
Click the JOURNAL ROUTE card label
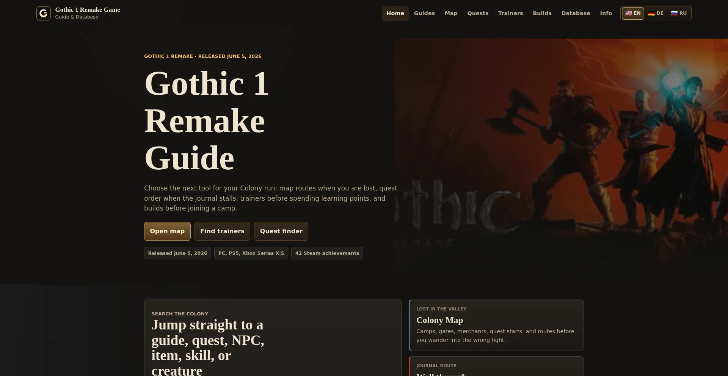(436, 366)
